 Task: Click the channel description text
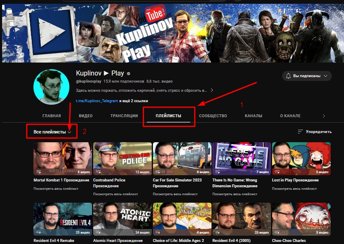click(141, 91)
